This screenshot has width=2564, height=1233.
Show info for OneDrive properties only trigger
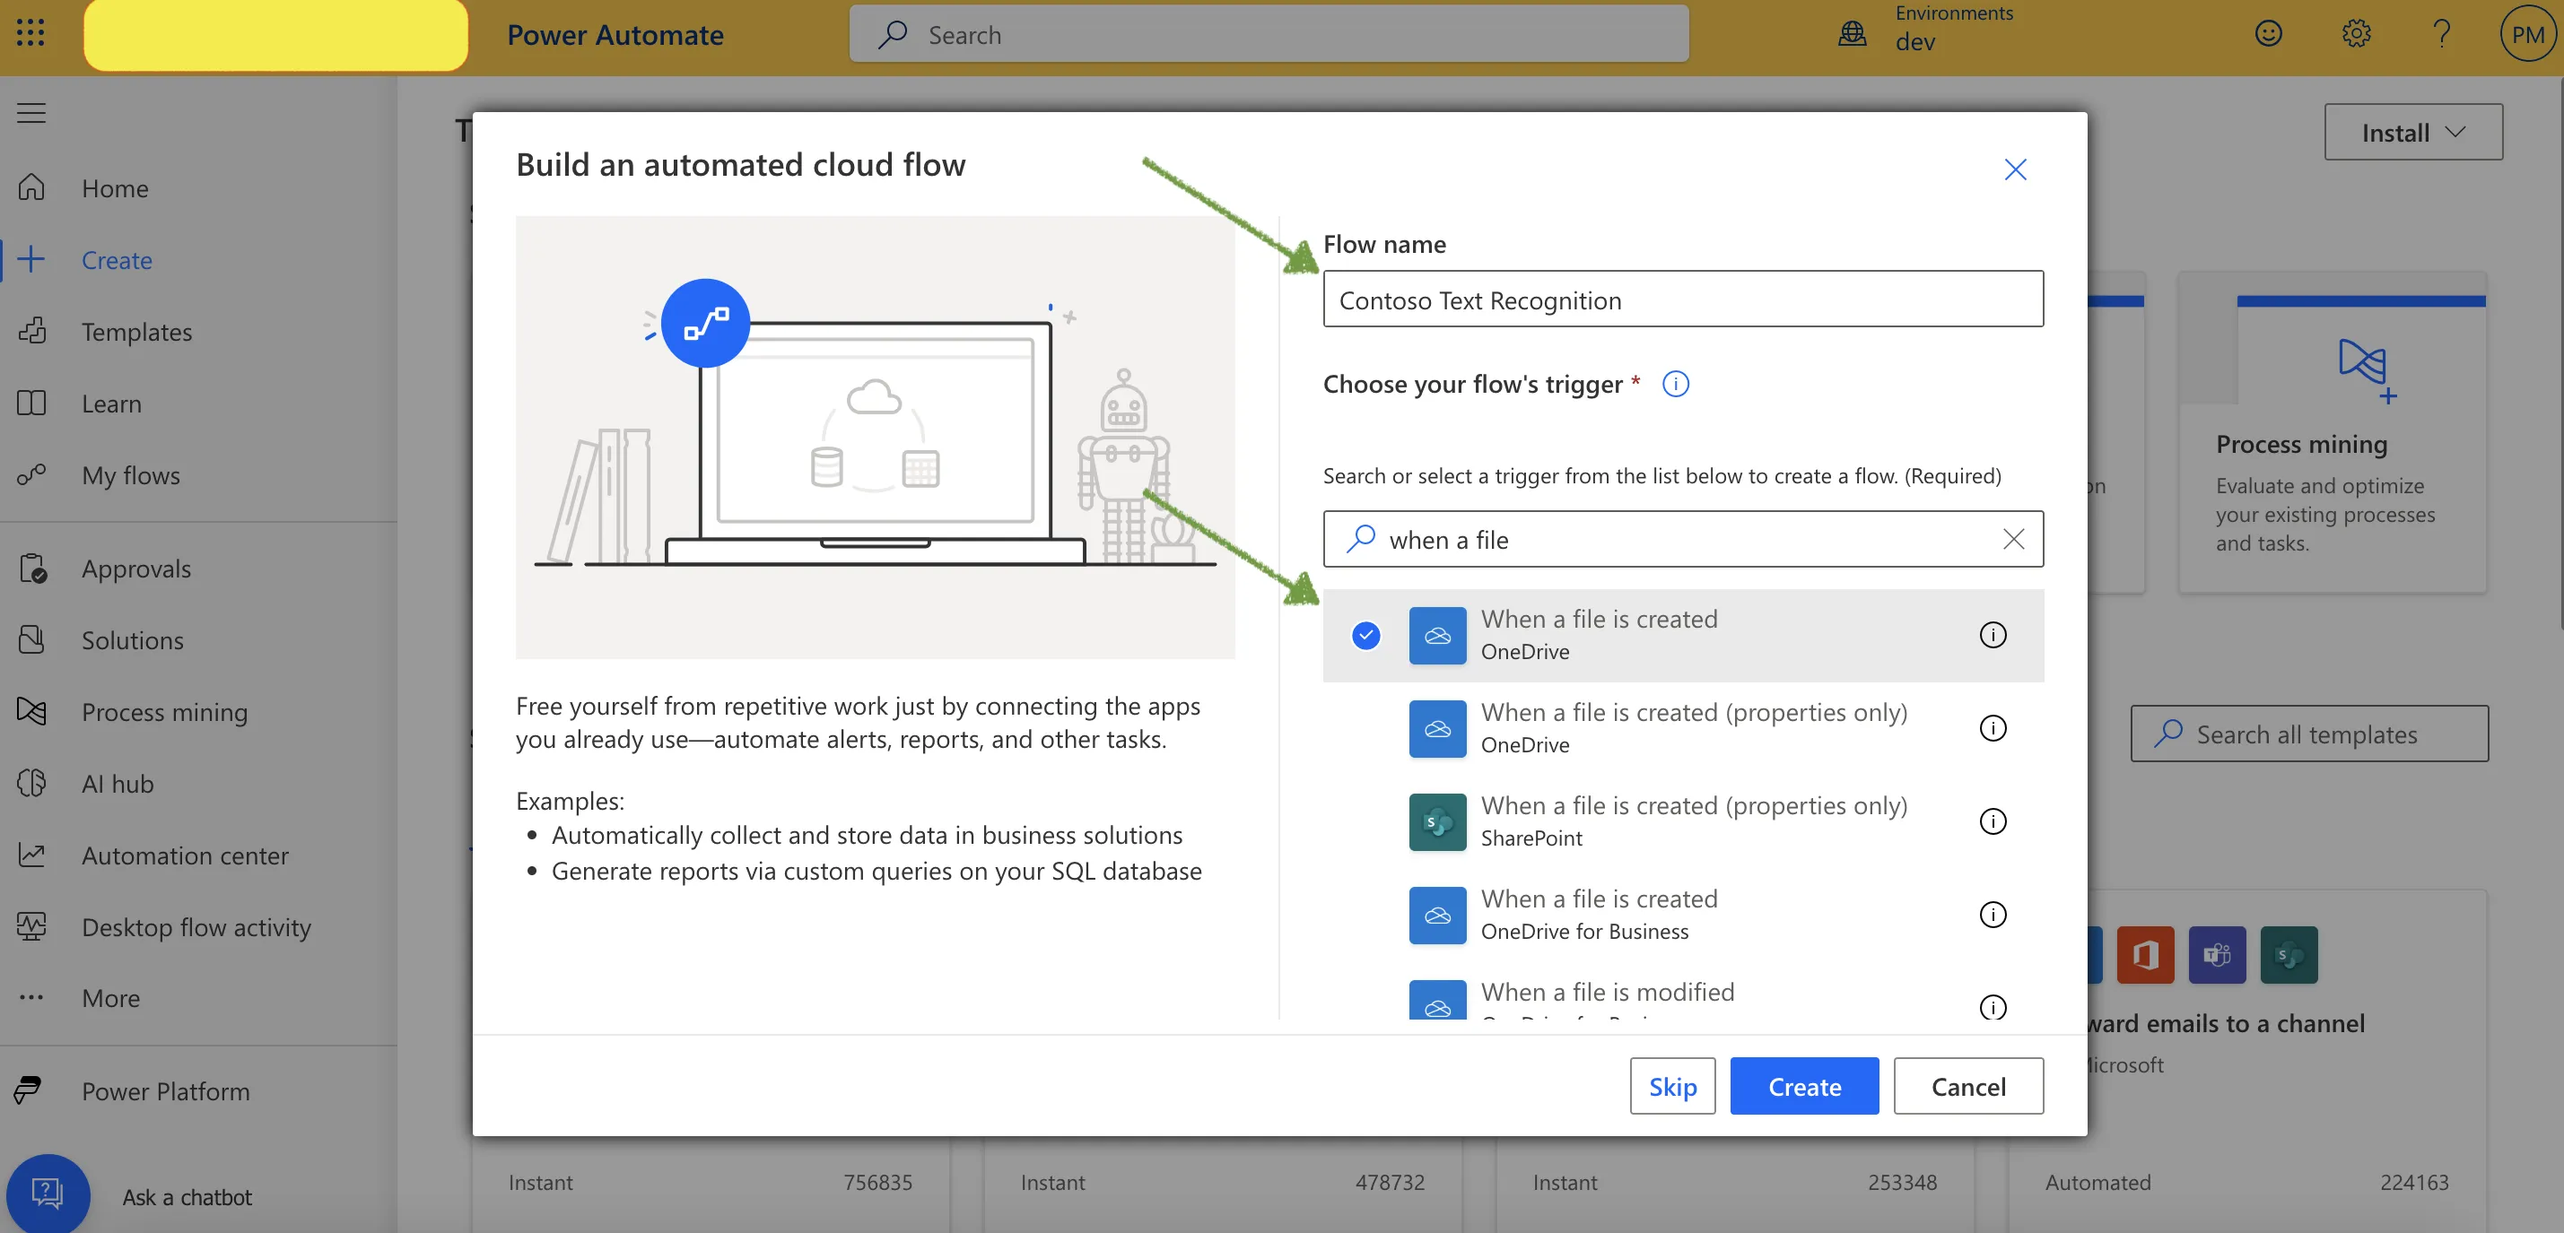tap(1993, 728)
